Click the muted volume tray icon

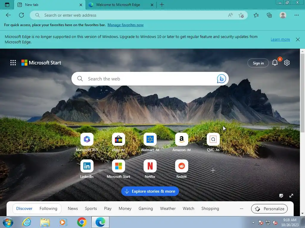tap(275, 223)
